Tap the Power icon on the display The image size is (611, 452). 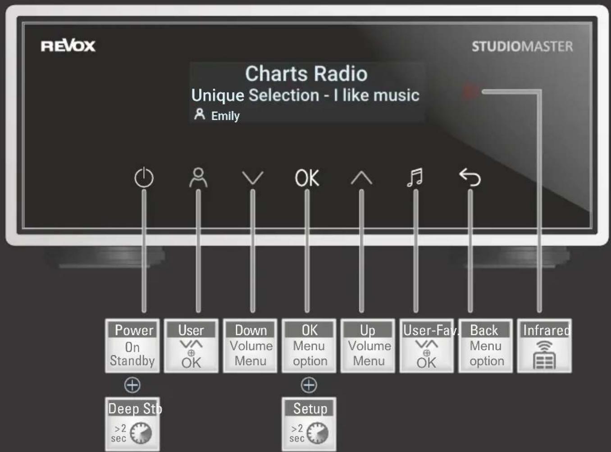(x=144, y=177)
